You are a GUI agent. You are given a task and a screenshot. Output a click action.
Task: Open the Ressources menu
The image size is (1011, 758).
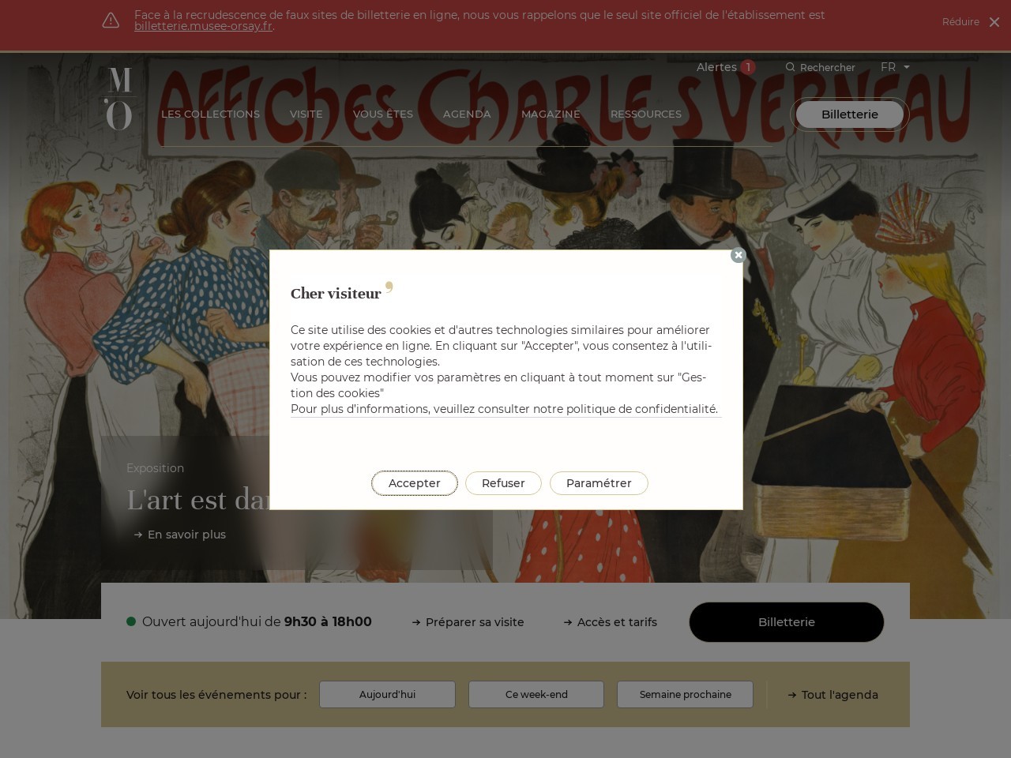coord(645,114)
